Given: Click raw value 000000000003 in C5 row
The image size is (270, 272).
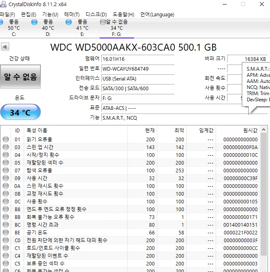Looking at the screenshot, I should click(240, 264).
